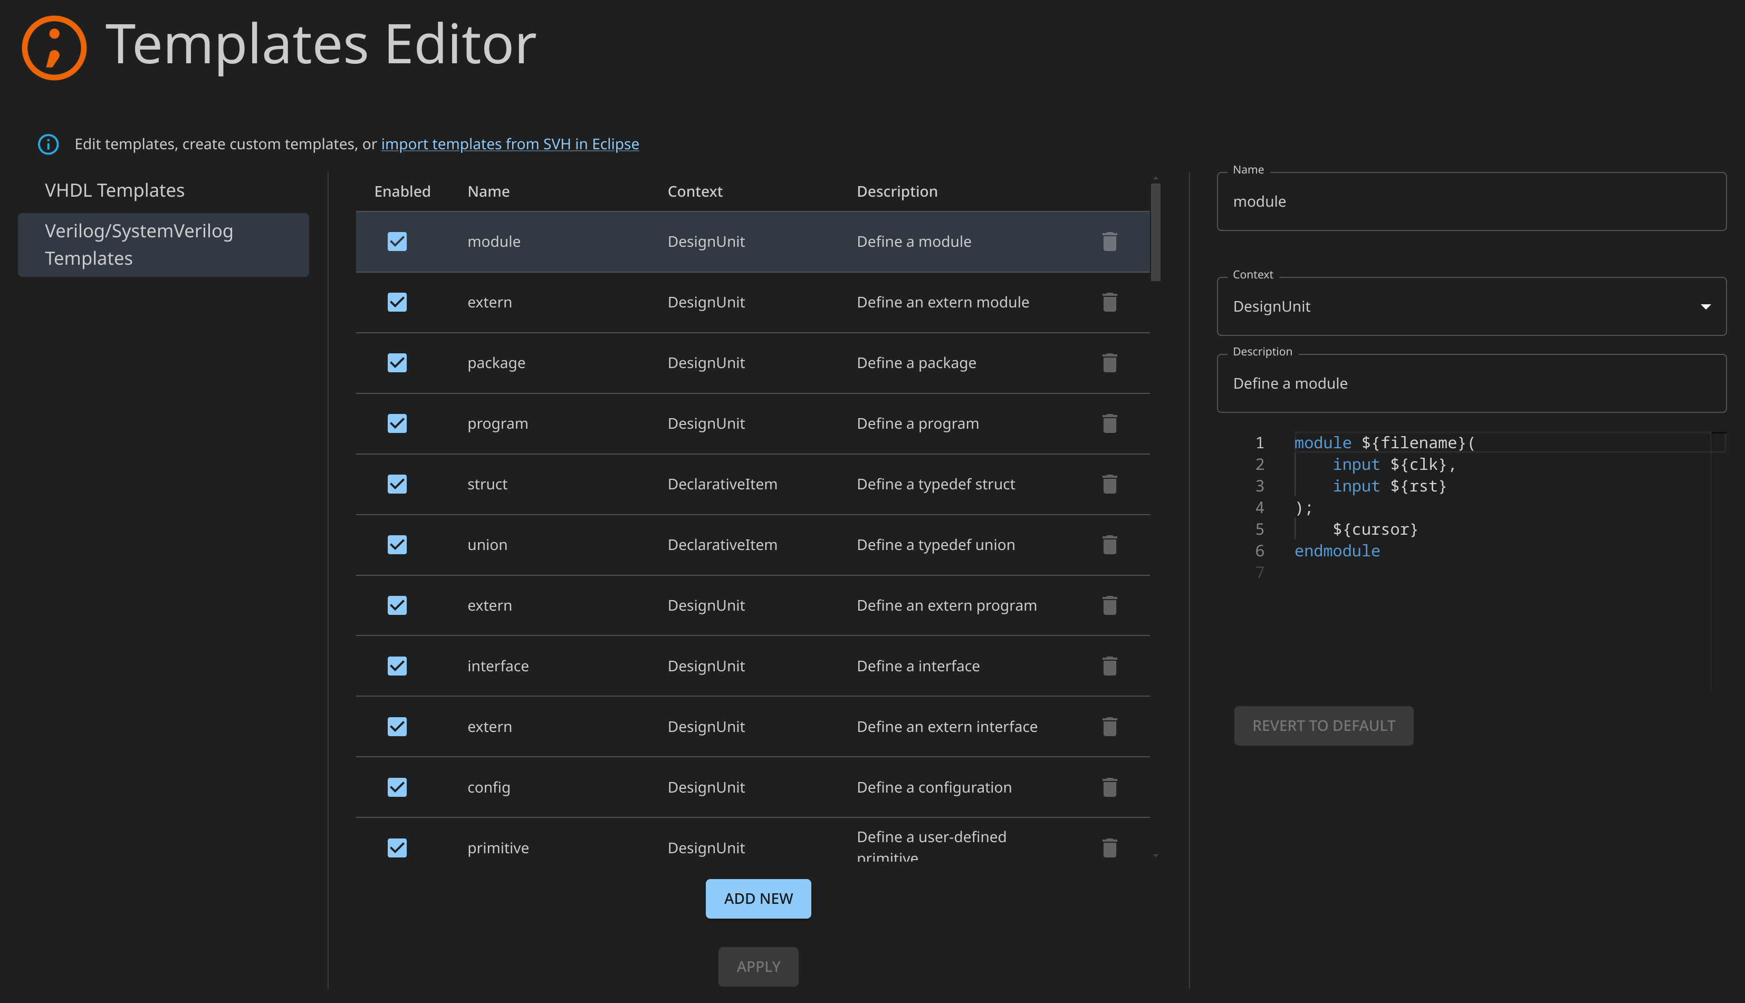The image size is (1745, 1003).
Task: Switch to VHDL Templates
Action: pos(114,190)
